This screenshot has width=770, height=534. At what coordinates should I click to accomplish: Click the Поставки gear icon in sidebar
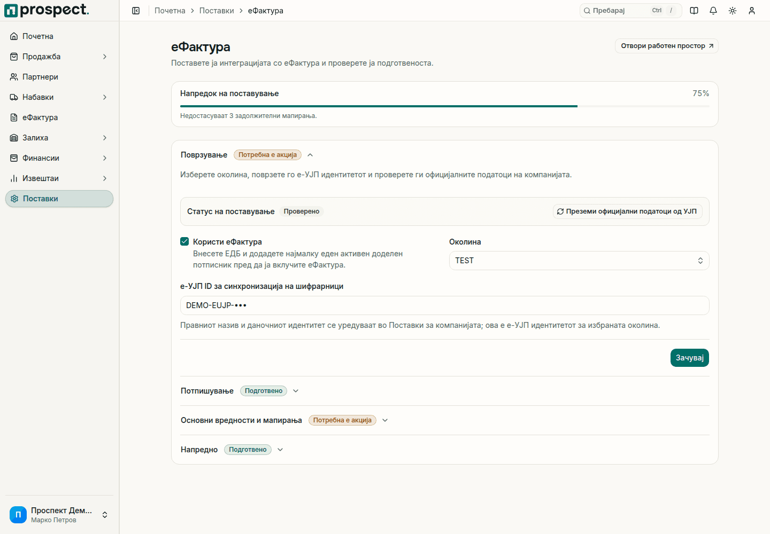14,199
